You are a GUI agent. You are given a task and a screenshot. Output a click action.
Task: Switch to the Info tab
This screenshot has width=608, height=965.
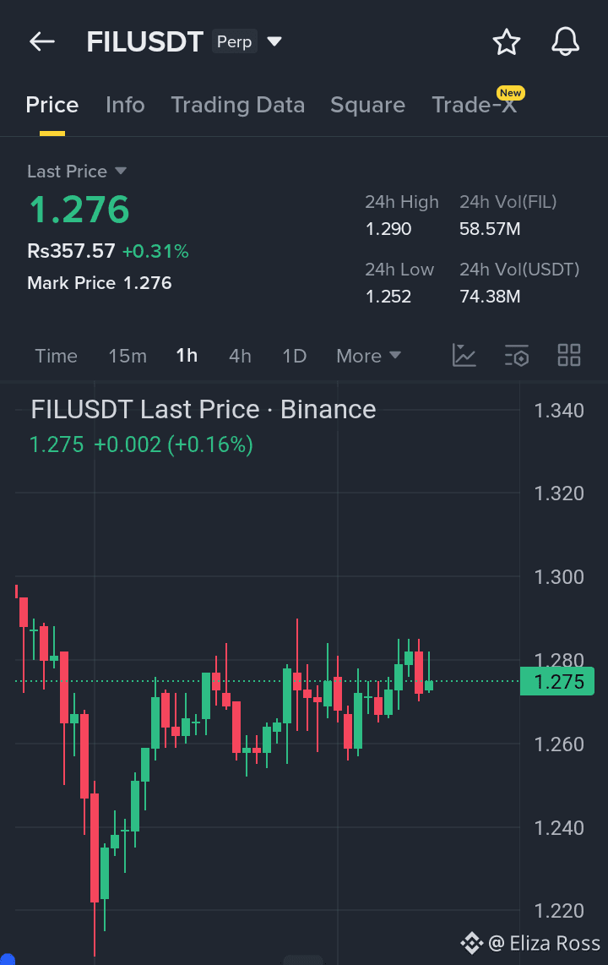click(x=125, y=105)
